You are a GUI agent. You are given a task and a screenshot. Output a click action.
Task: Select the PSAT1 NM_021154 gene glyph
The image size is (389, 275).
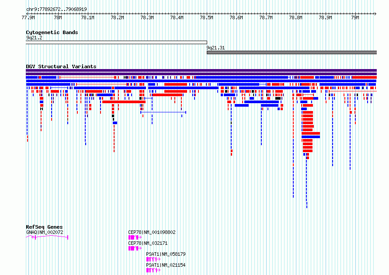[x=153, y=270]
